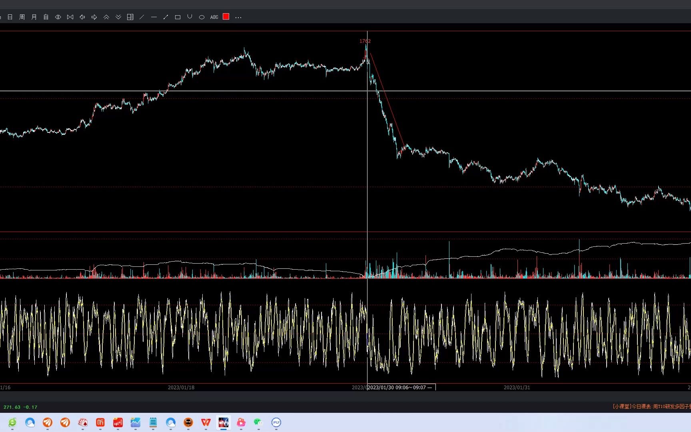Open the red 听 app taskbar icon
This screenshot has width=691, height=432.
click(100, 422)
